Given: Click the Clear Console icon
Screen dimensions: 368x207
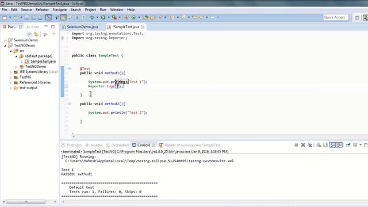Looking at the screenshot, I should pos(319,145).
